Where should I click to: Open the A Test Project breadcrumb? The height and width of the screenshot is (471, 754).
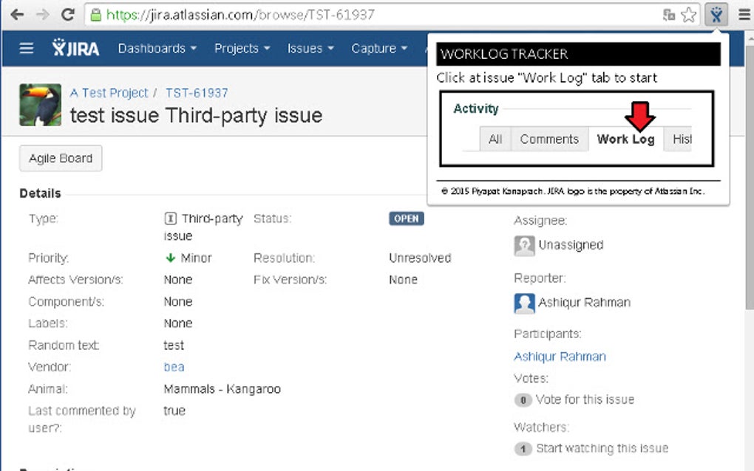pos(109,93)
